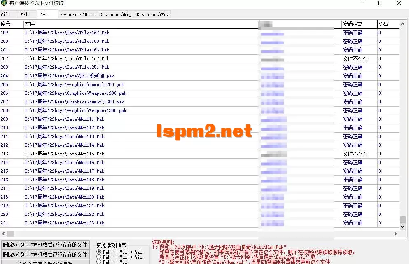Click the horizontal scrollbar thumb
Screen dimensions: 409x264
(x=10, y=234)
